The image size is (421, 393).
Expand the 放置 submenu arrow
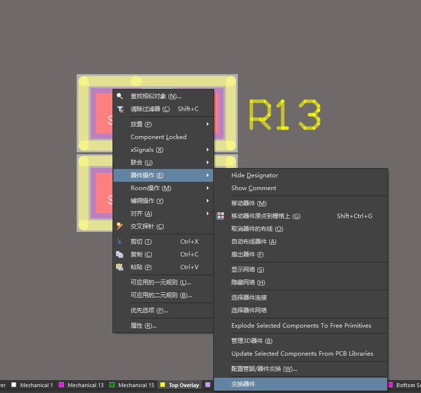click(208, 124)
